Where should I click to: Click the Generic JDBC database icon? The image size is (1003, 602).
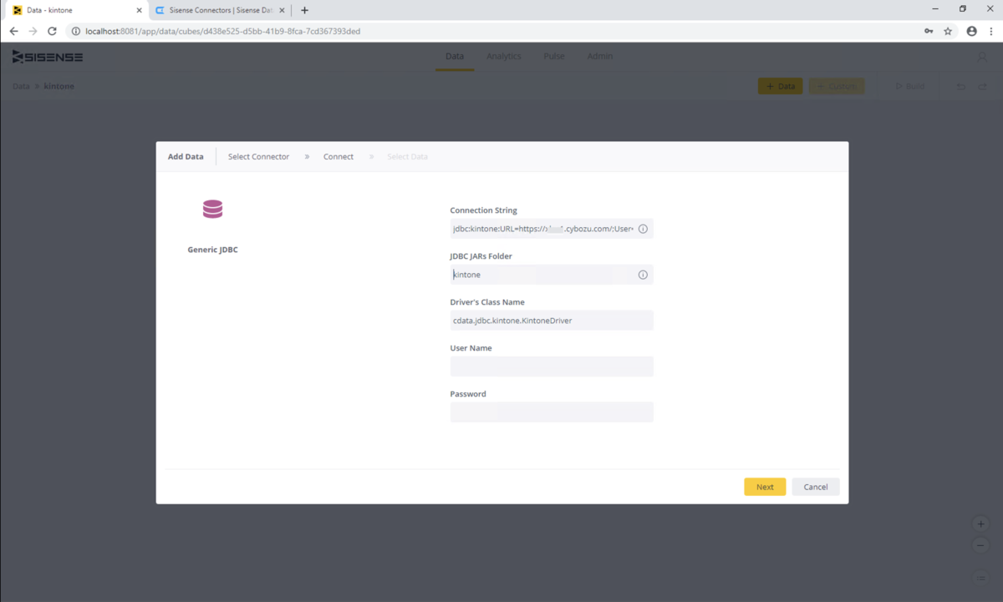click(212, 209)
